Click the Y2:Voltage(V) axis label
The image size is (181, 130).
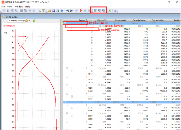(x=9, y=26)
